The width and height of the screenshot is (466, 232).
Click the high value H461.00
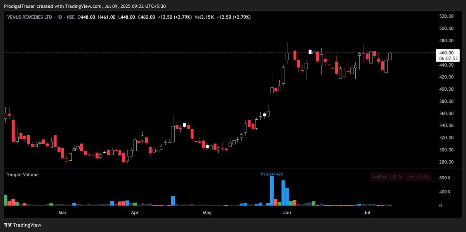pos(106,17)
